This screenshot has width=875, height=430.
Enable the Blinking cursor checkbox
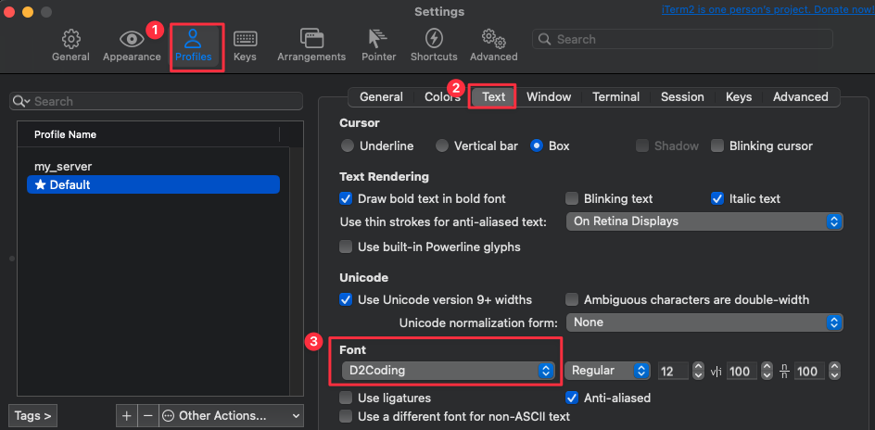coord(717,146)
